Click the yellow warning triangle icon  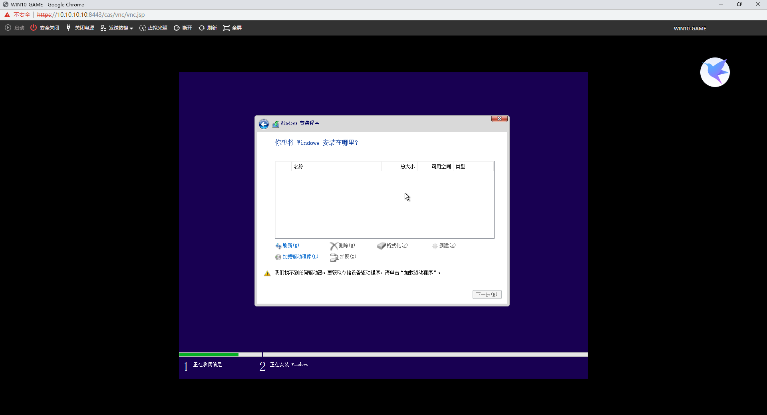click(267, 273)
